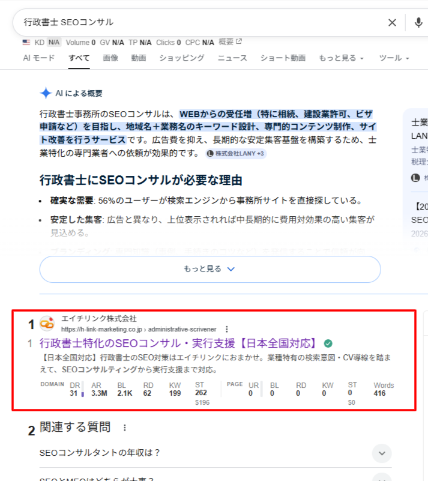Select the すべて tab
The image size is (428, 481).
(79, 58)
